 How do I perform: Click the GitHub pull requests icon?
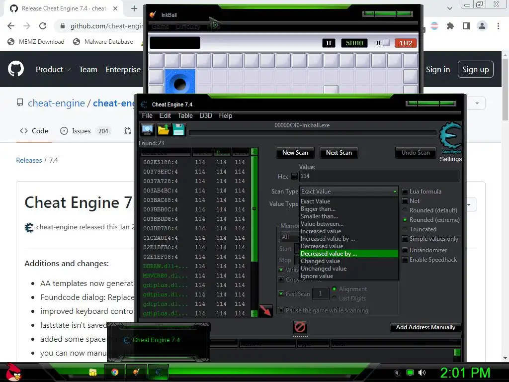point(128,131)
